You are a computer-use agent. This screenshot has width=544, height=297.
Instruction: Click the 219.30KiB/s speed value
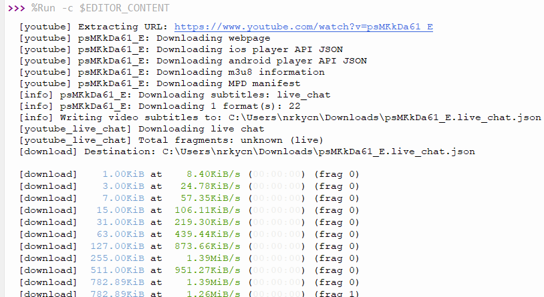(x=207, y=222)
